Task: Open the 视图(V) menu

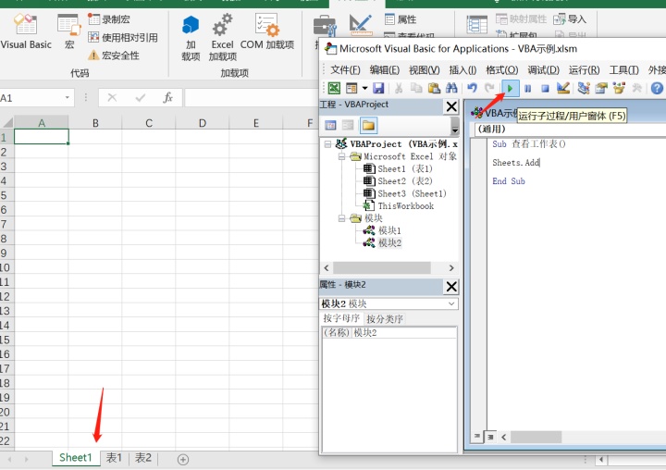Action: (424, 69)
